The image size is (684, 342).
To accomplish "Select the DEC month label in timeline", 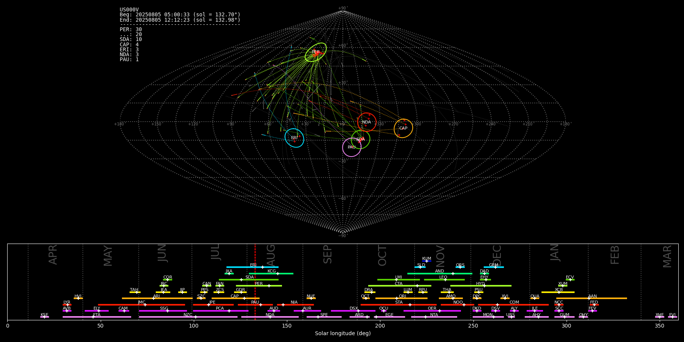I will click(x=497, y=255).
